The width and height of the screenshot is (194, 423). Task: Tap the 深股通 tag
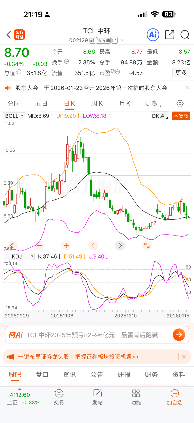(x=104, y=40)
